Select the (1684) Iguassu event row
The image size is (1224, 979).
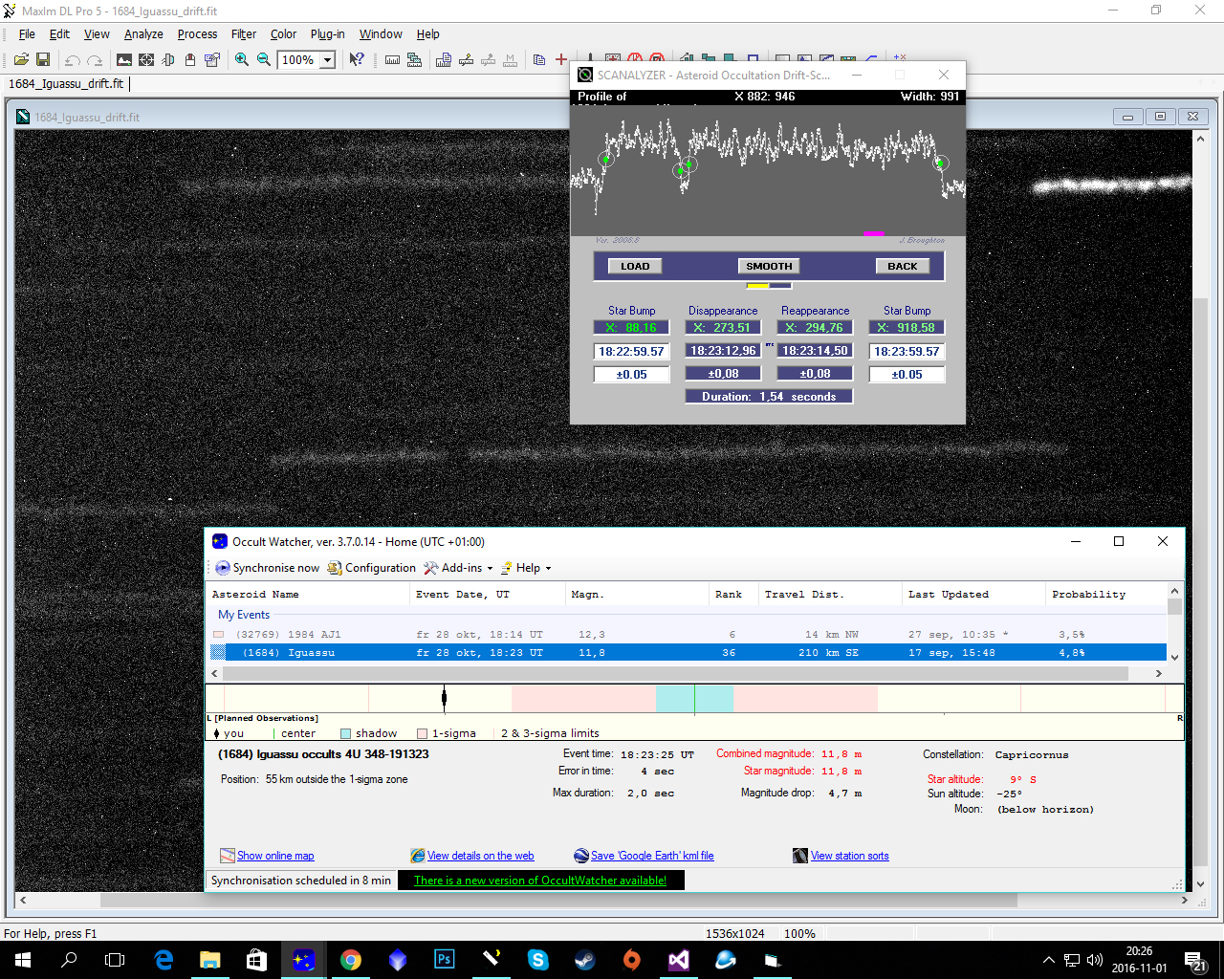click(688, 653)
